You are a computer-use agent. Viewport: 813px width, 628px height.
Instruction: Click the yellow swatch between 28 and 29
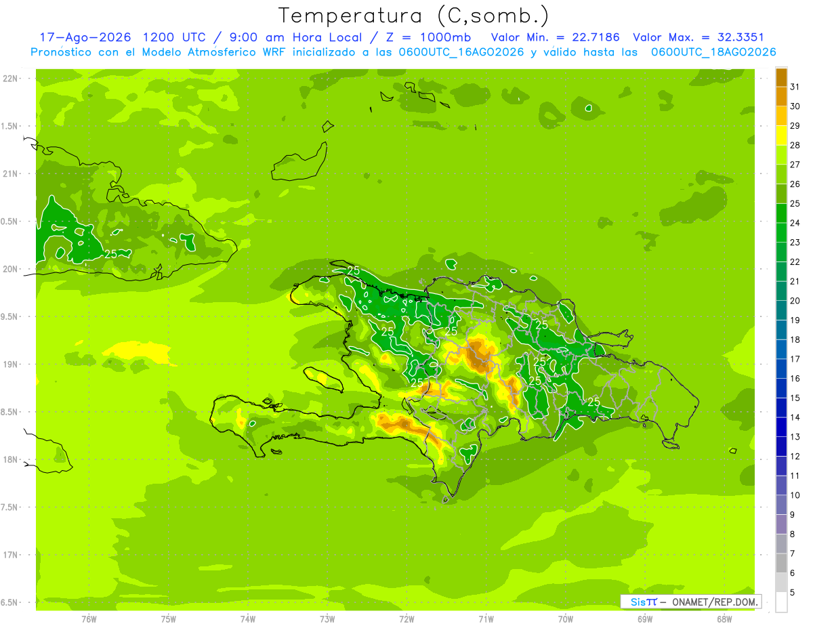781,136
